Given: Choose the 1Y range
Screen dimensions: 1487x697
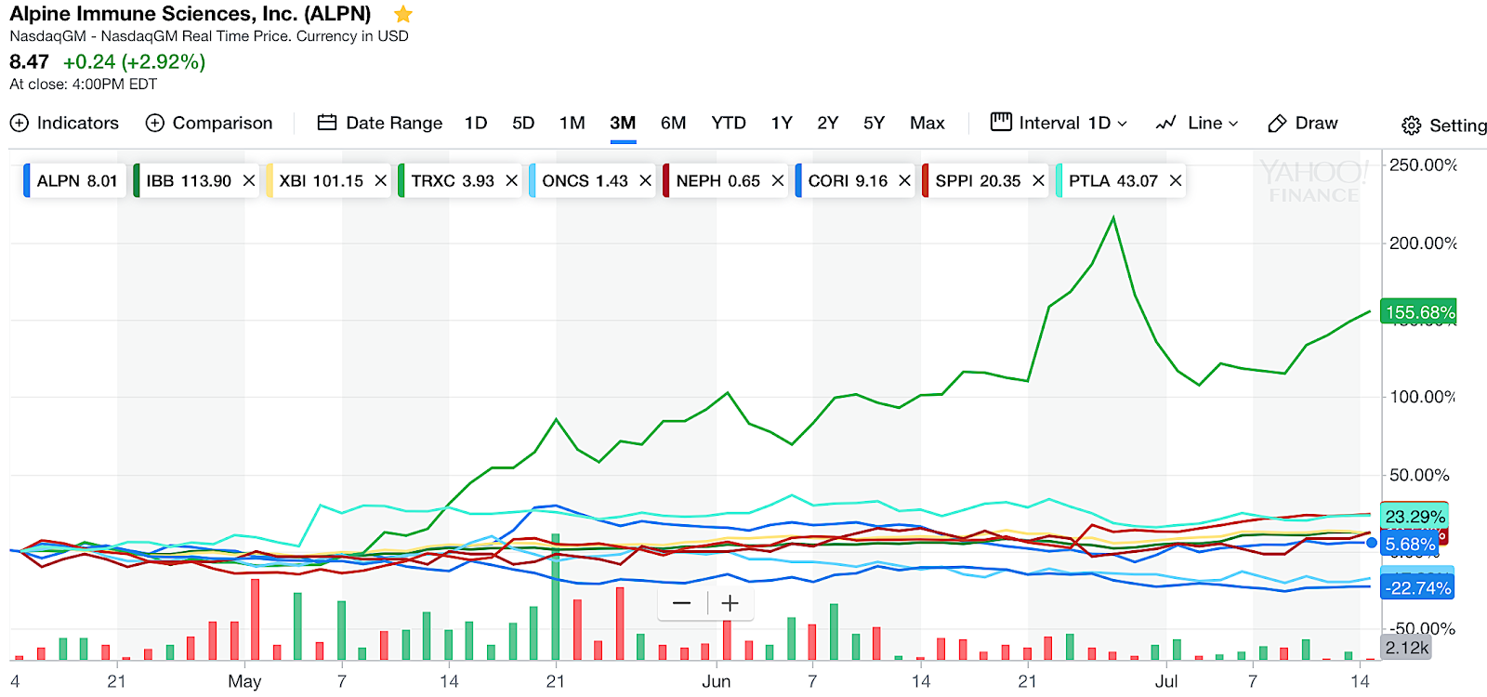Looking at the screenshot, I should click(782, 123).
